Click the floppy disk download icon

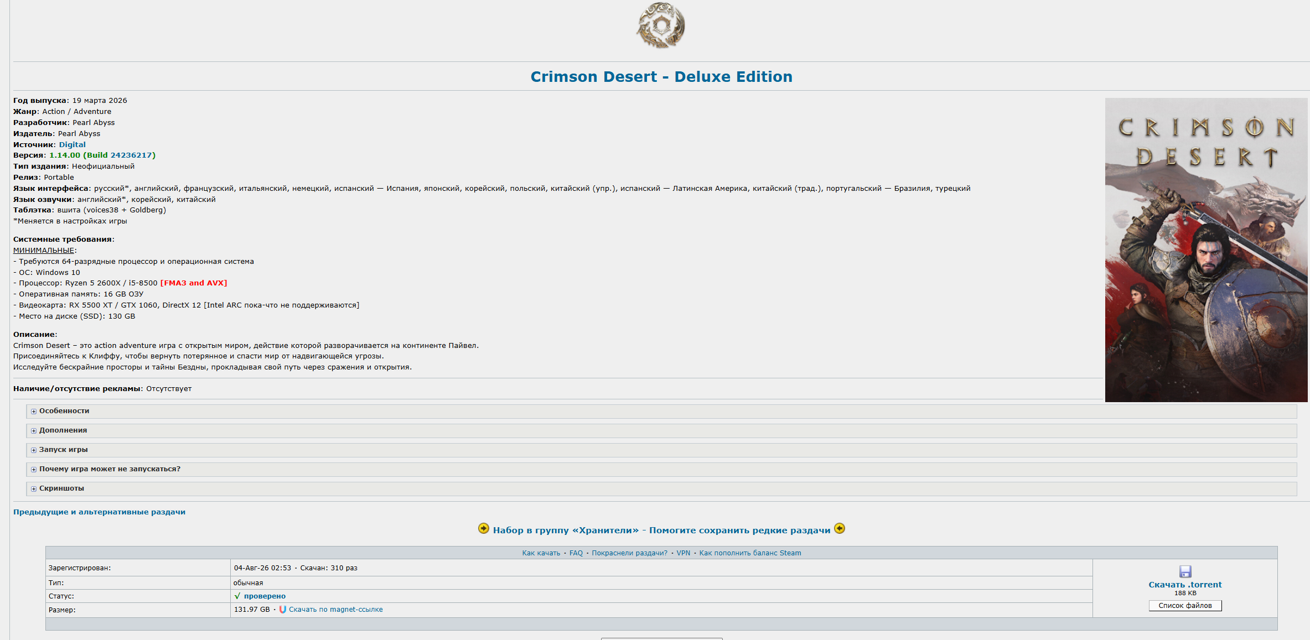(1185, 571)
